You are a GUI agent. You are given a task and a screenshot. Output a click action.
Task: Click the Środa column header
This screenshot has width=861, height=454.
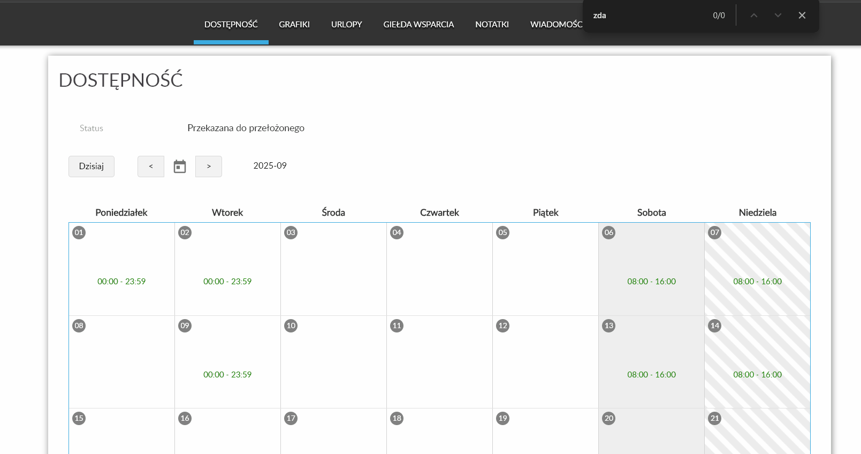[x=333, y=213]
